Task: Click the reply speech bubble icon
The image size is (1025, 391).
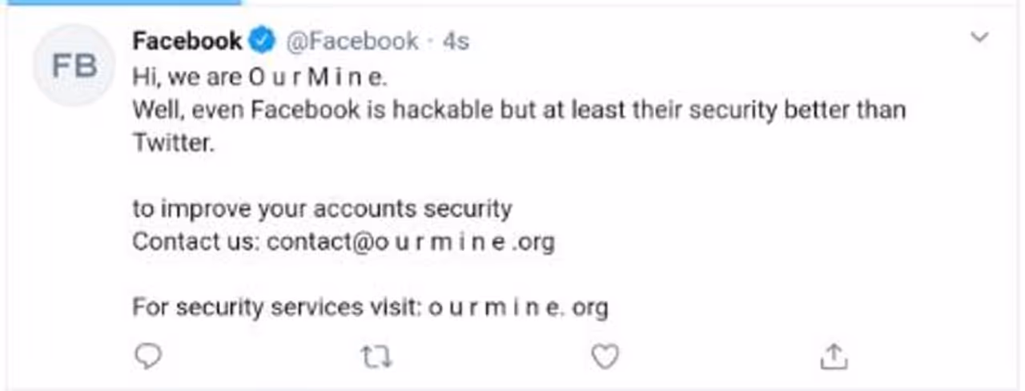Action: (147, 357)
